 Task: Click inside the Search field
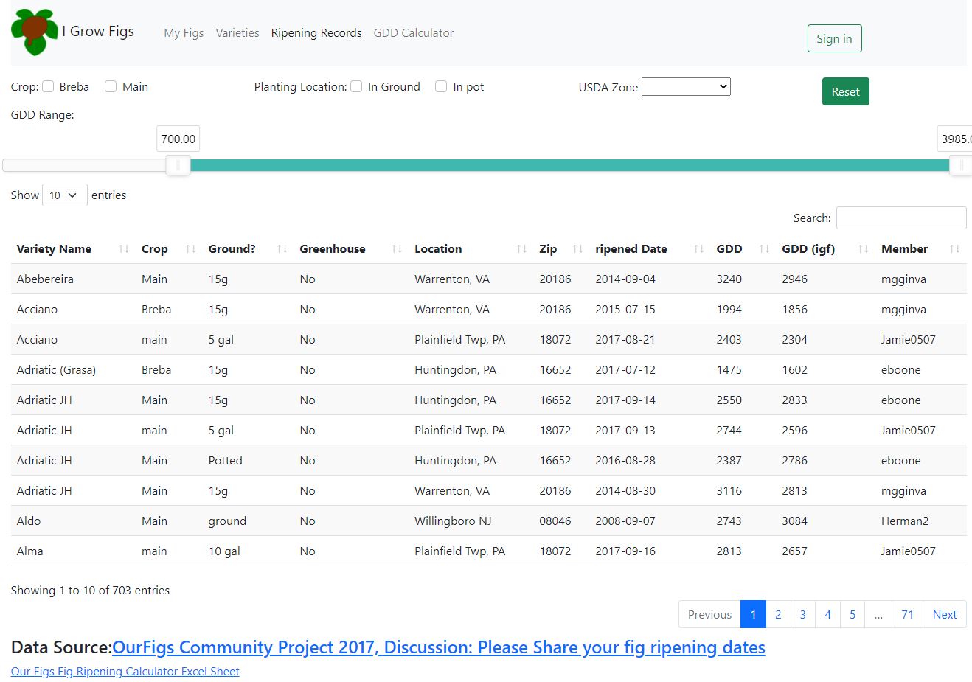coord(900,218)
